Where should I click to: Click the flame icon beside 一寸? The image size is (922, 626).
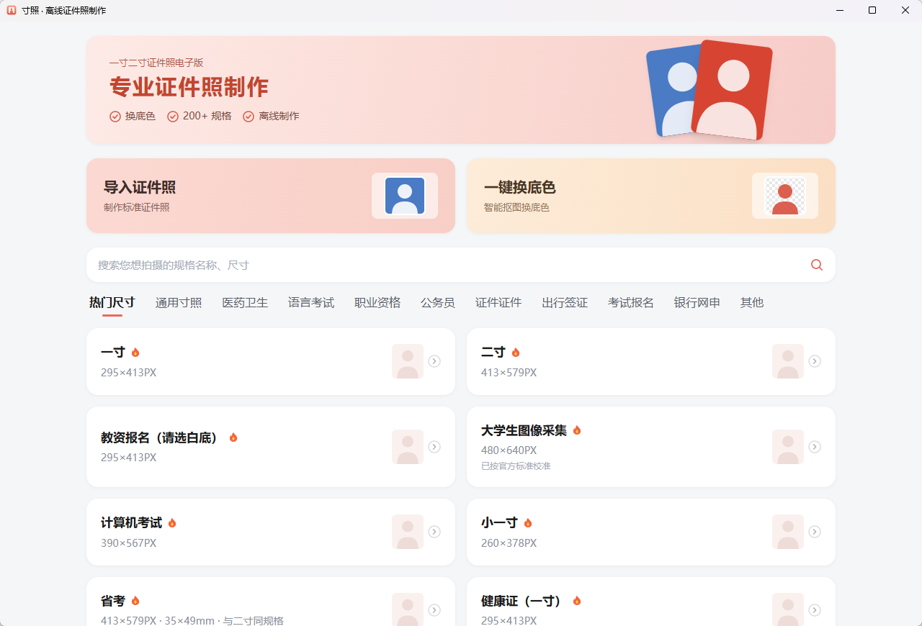click(135, 353)
